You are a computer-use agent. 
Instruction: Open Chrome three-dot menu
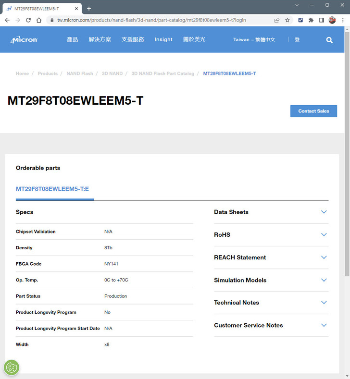[x=343, y=20]
